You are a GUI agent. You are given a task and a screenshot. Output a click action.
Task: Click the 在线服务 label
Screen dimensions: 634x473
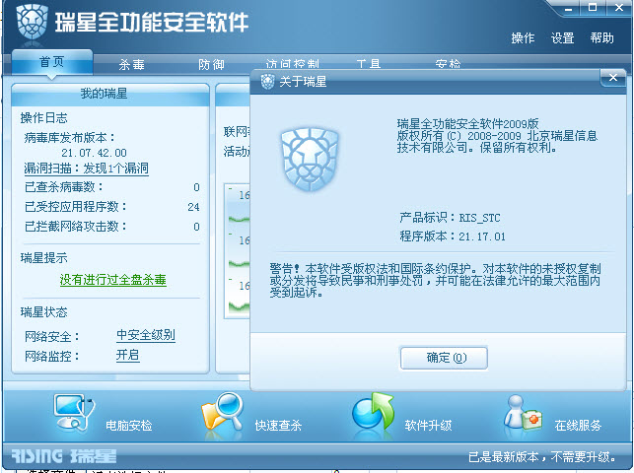[x=578, y=426]
